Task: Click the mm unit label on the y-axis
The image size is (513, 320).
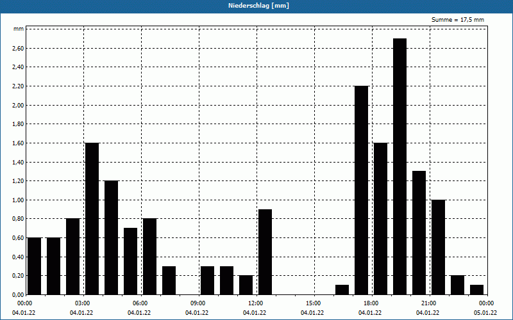Action: 19,29
